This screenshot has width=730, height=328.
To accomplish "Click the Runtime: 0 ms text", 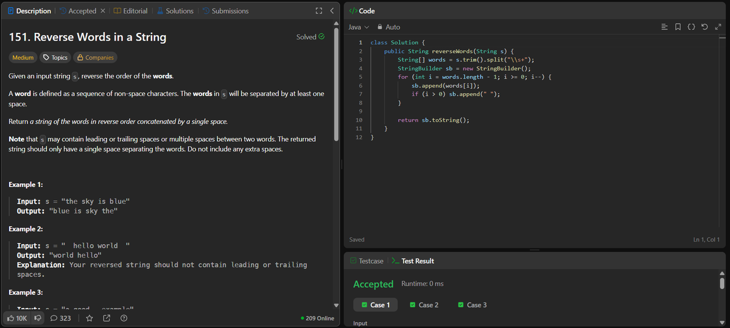I will click(423, 284).
